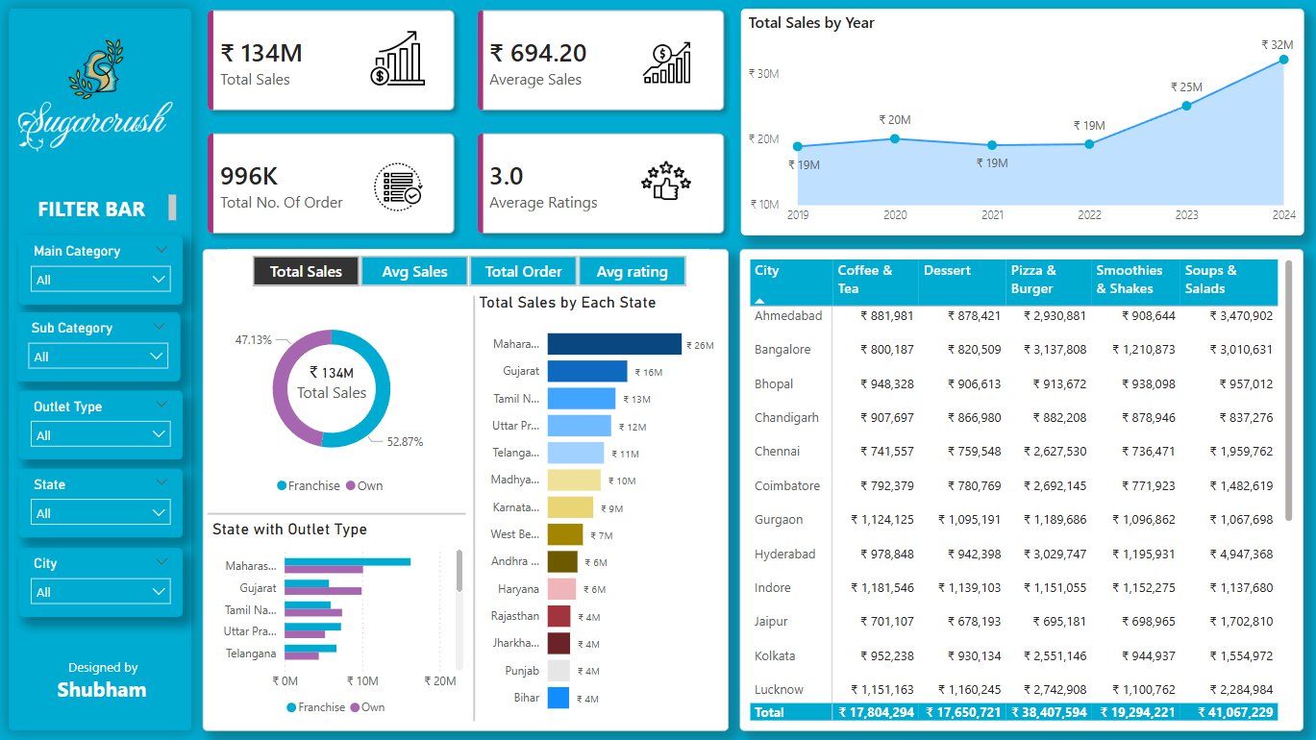Collapse the City slicer header chevron
Viewport: 1316px width, 740px height.
[x=160, y=563]
